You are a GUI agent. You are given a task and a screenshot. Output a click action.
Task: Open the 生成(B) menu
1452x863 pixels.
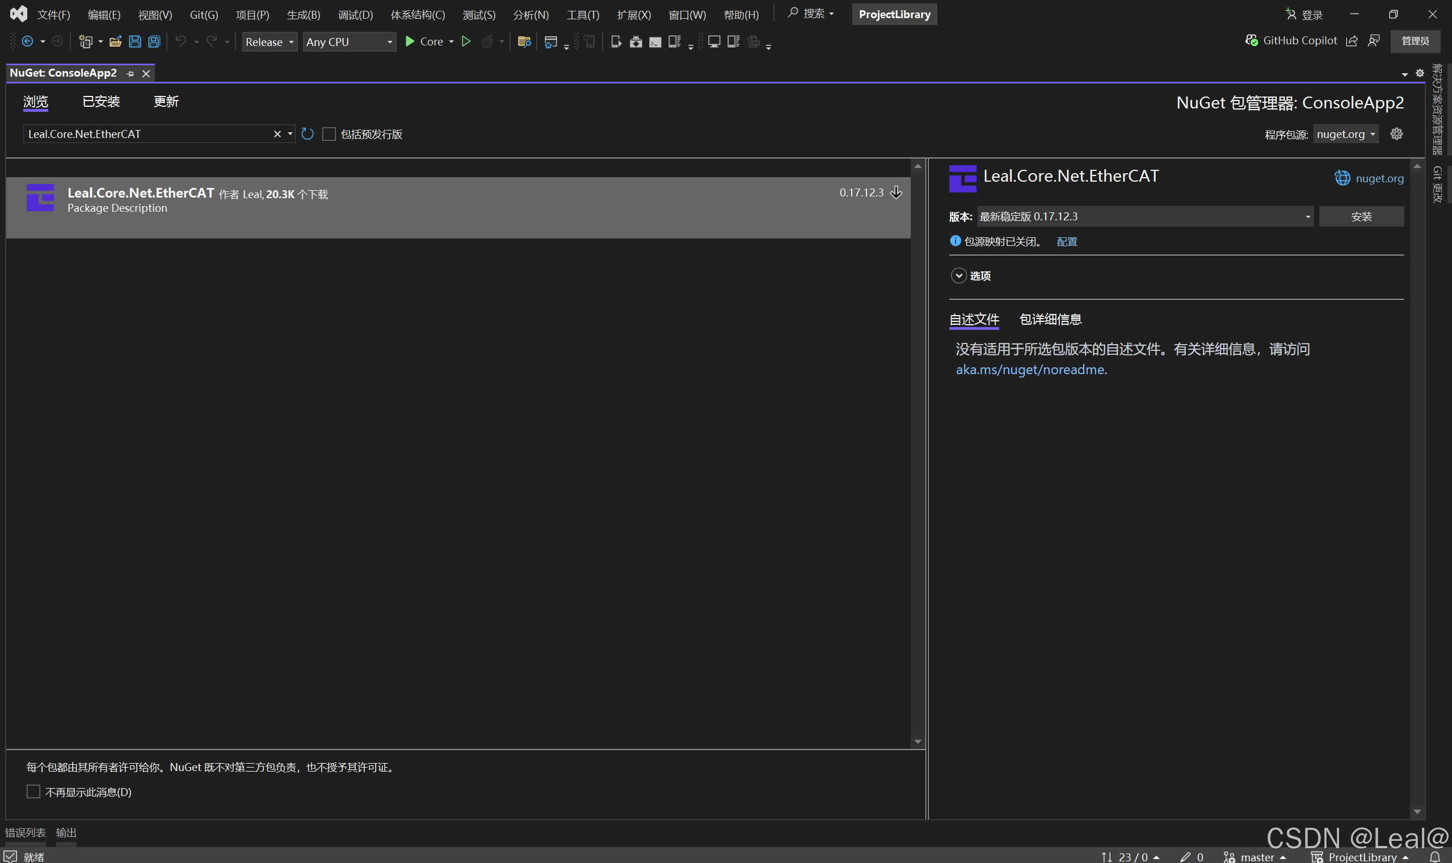304,15
